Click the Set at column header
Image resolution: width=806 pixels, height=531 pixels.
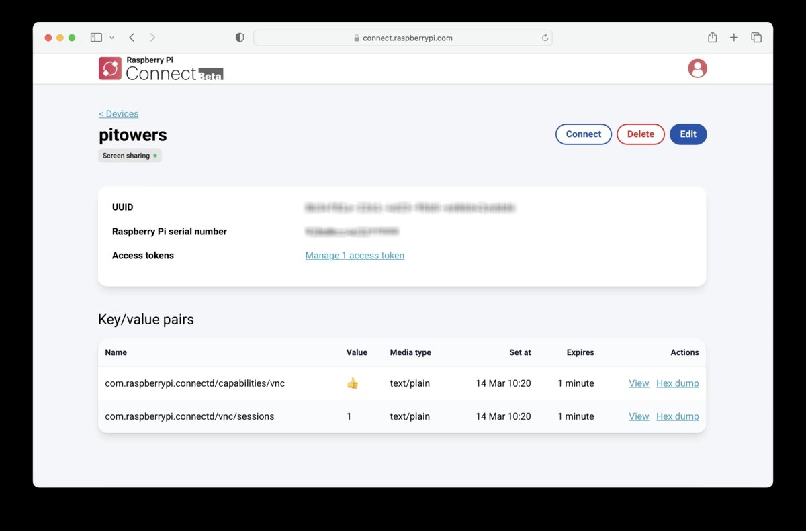coord(519,352)
